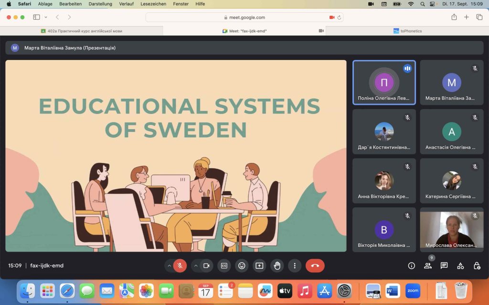Raise hand in the meeting
Screen dimensions: 489x305
(x=277, y=265)
